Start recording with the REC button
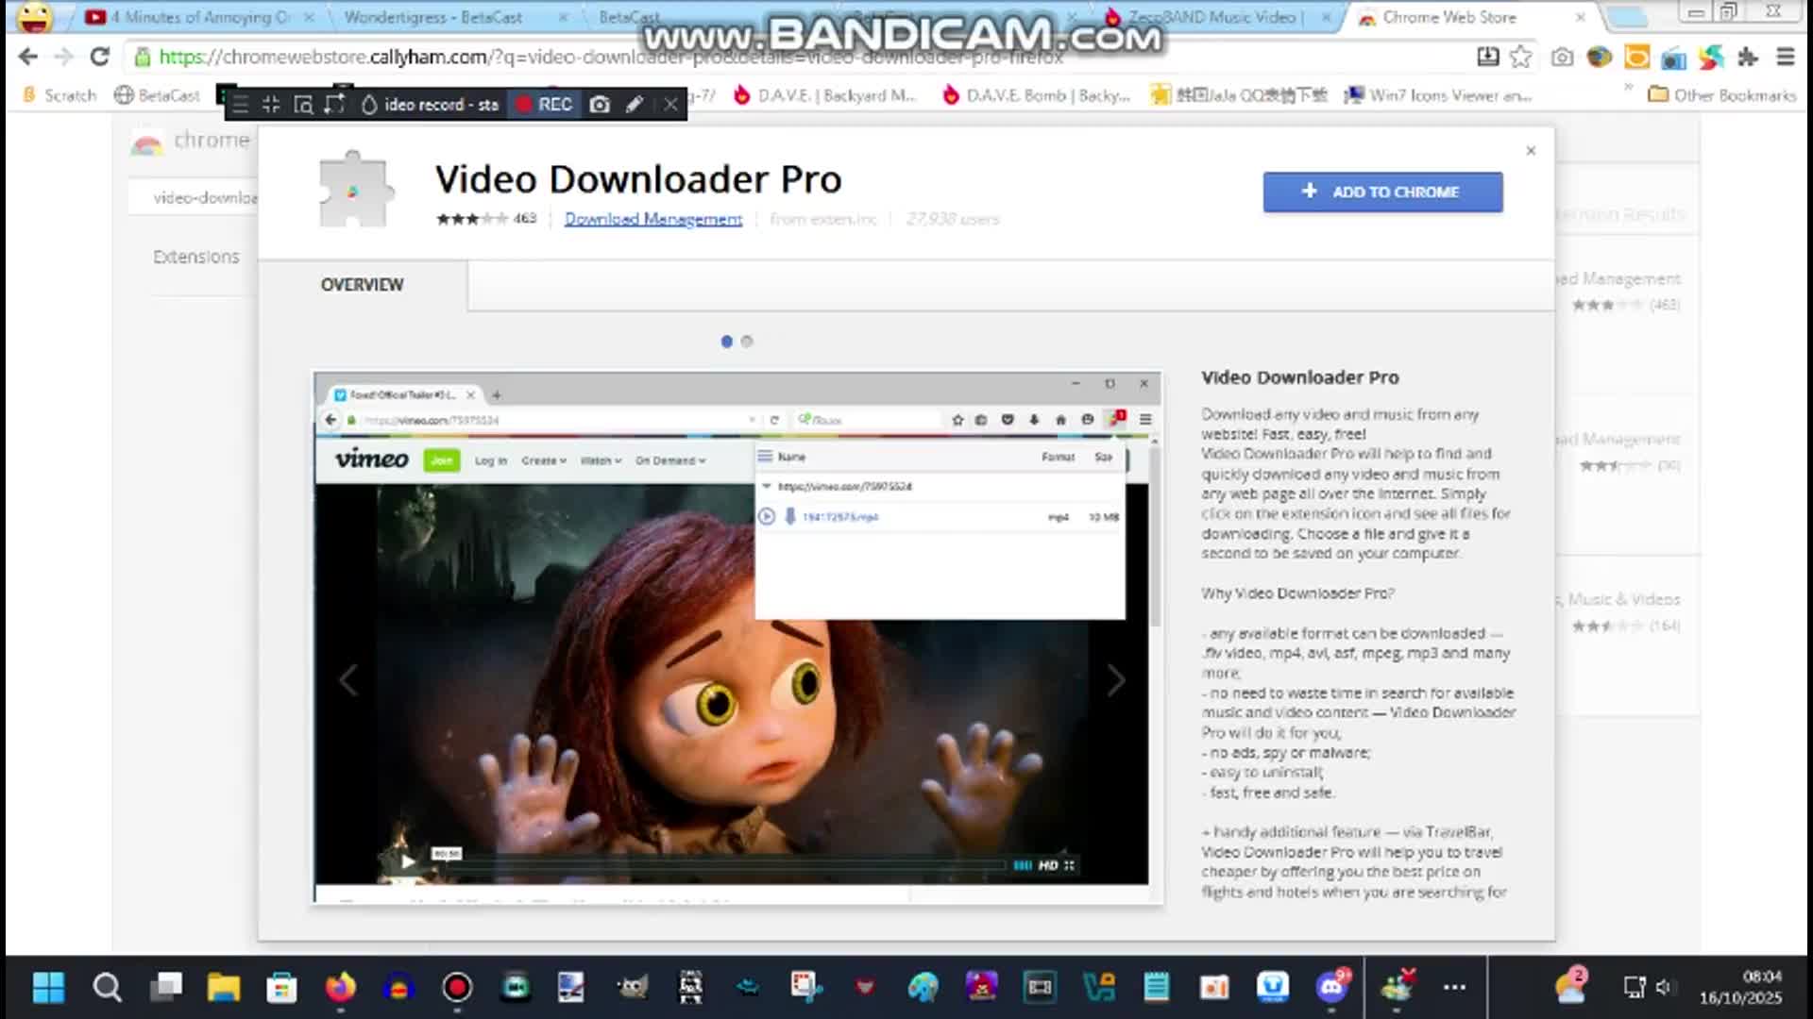Screen dimensions: 1813x1019 coord(545,105)
